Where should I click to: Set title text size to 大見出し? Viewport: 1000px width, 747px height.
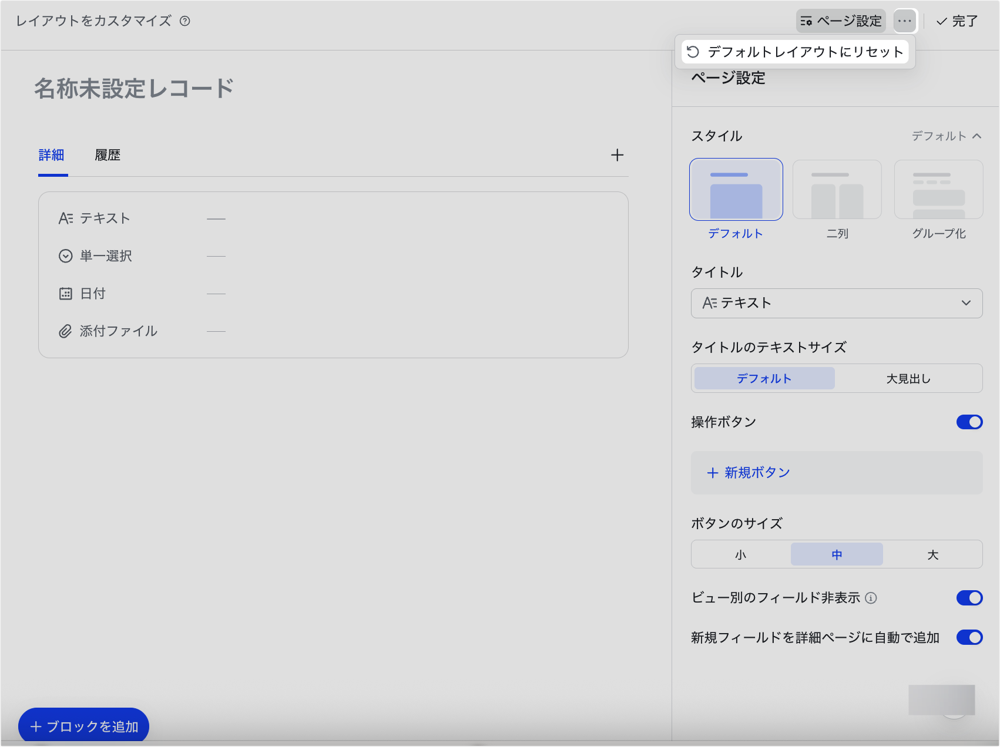(908, 378)
